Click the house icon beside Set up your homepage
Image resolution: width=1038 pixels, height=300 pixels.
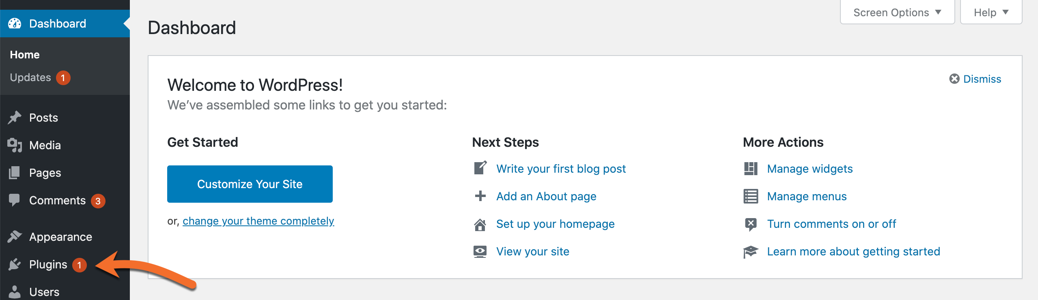point(480,224)
